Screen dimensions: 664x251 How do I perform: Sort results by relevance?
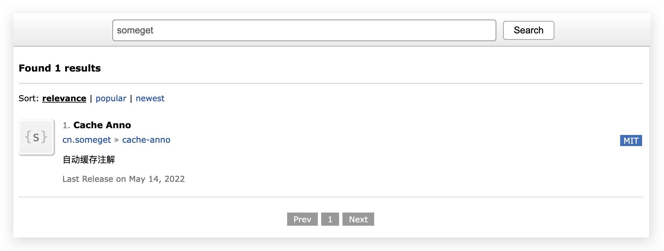pyautogui.click(x=64, y=99)
